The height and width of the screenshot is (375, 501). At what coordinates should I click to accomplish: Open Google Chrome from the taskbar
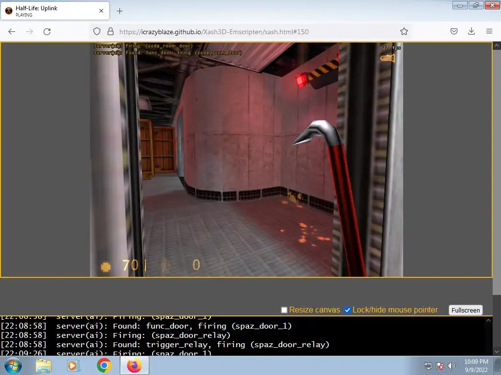point(104,365)
